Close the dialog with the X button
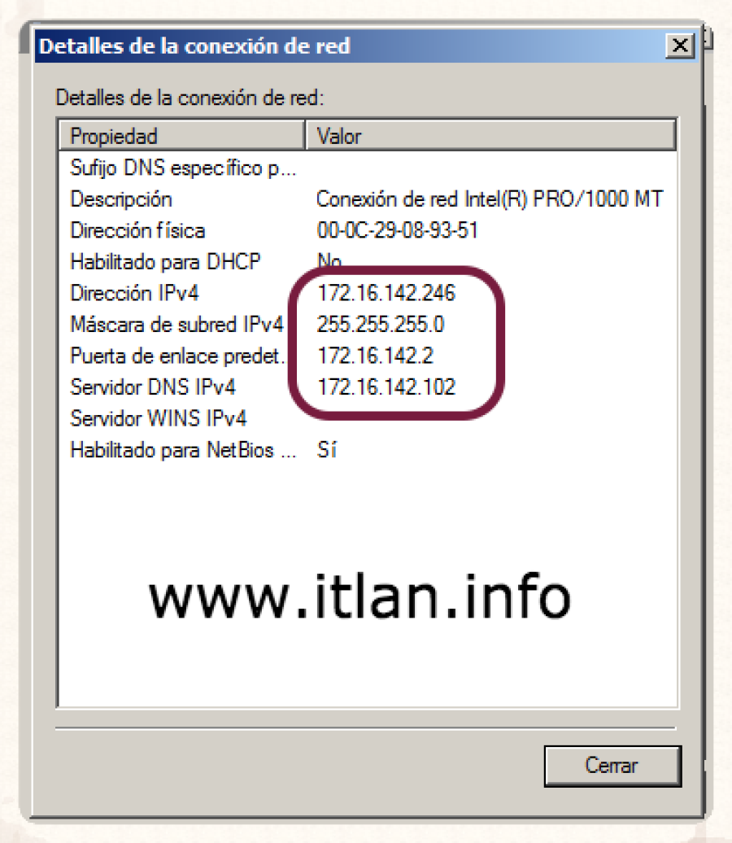732x843 pixels. [680, 46]
